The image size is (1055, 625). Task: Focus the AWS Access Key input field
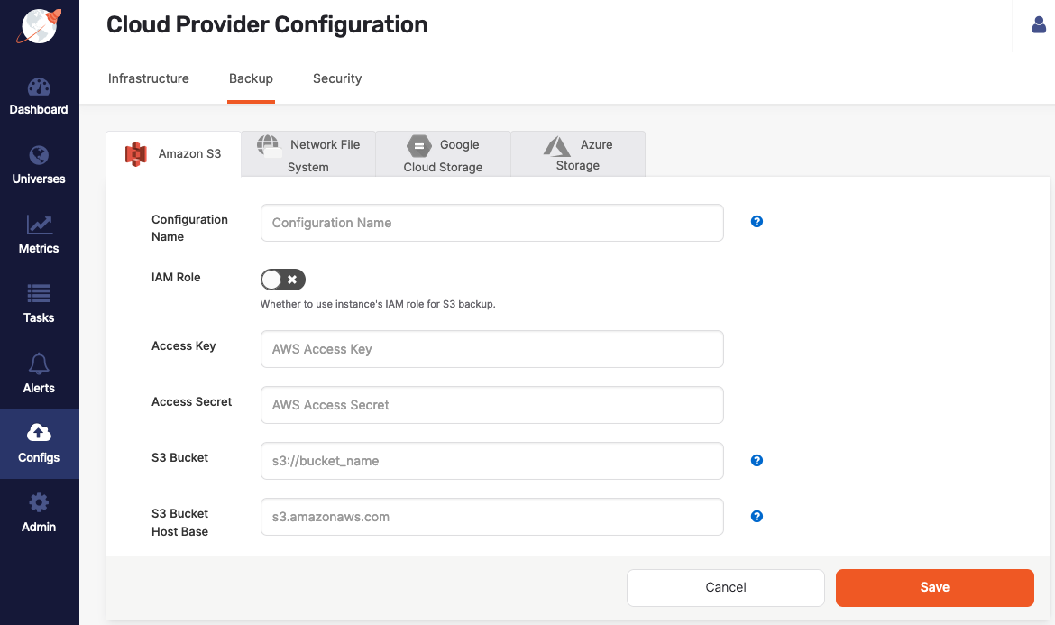491,349
